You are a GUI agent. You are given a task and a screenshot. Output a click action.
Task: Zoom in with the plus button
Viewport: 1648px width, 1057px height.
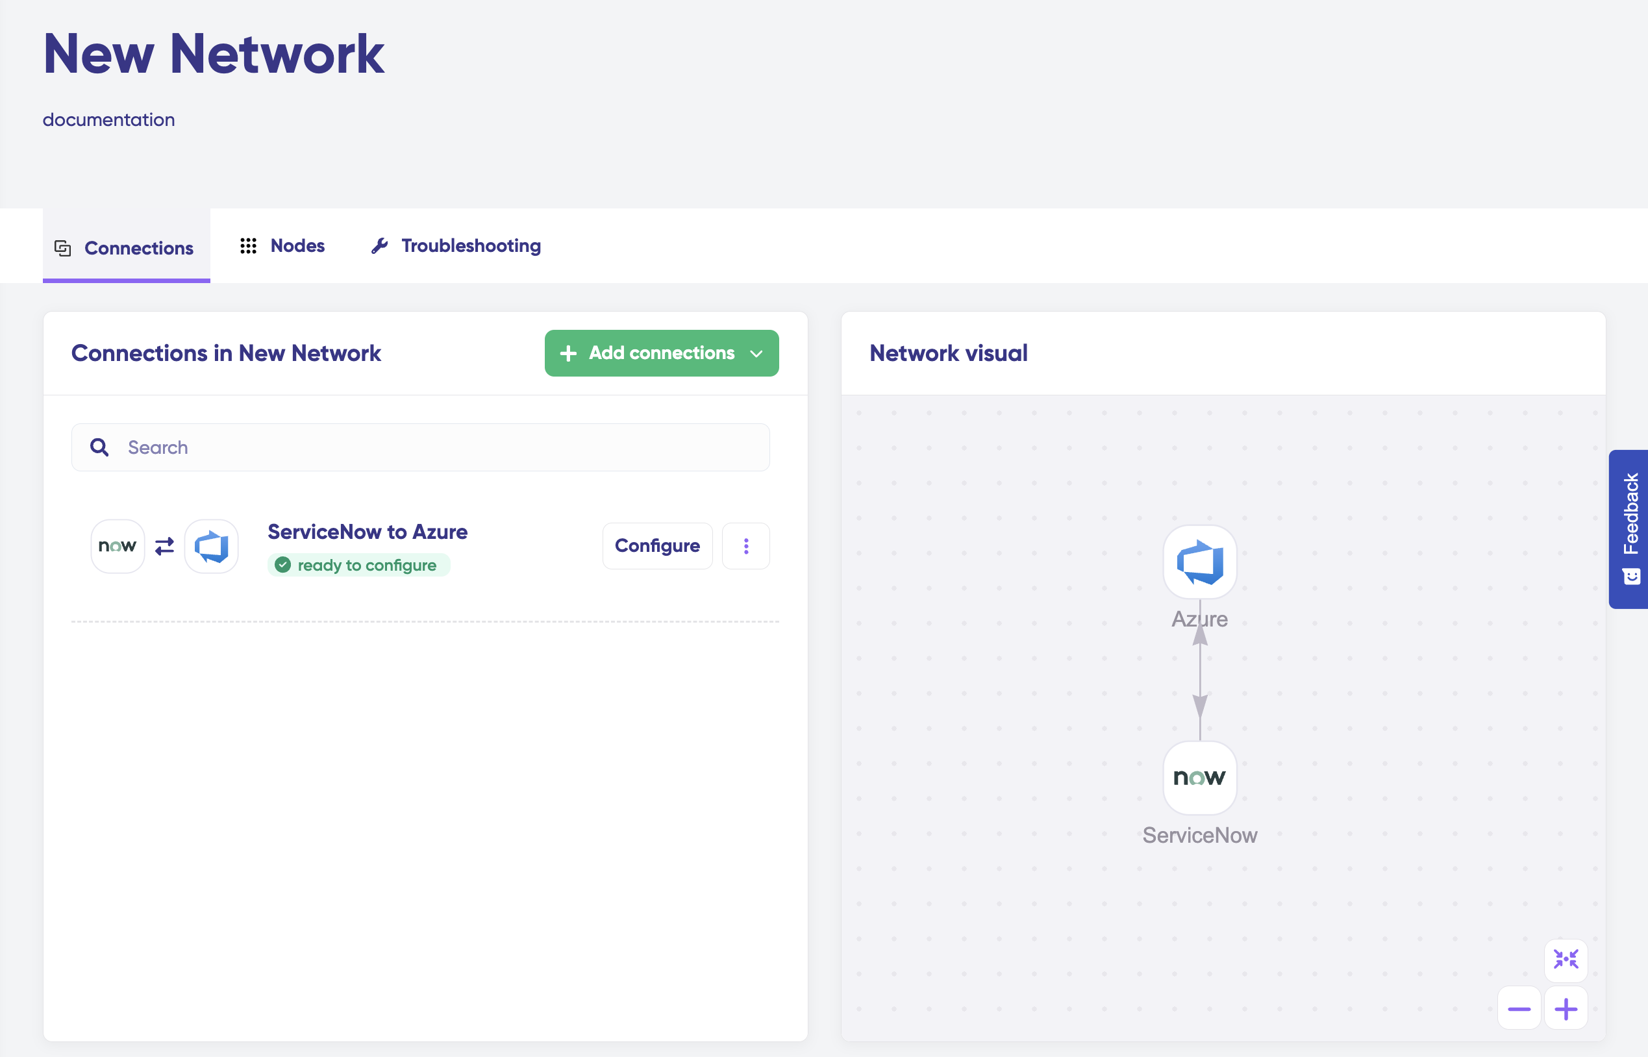click(x=1566, y=1009)
